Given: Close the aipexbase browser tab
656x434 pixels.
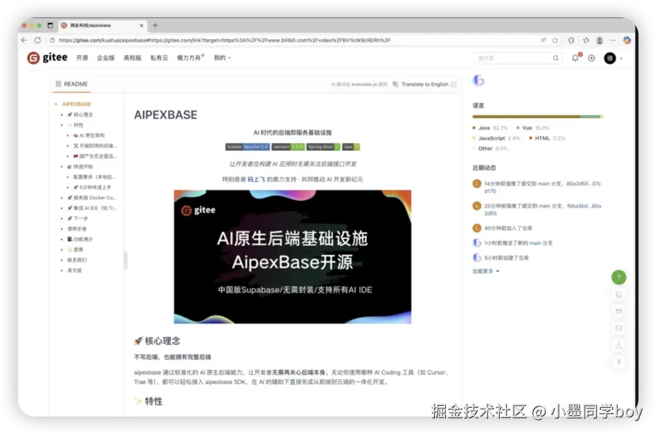Looking at the screenshot, I should click(142, 26).
